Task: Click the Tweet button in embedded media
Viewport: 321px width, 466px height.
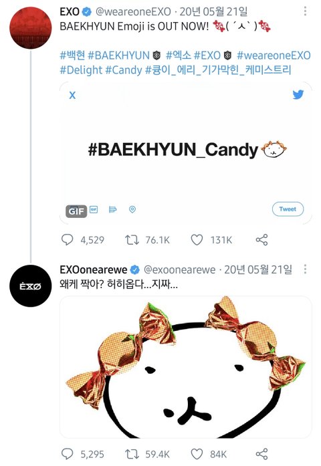Action: (x=288, y=209)
